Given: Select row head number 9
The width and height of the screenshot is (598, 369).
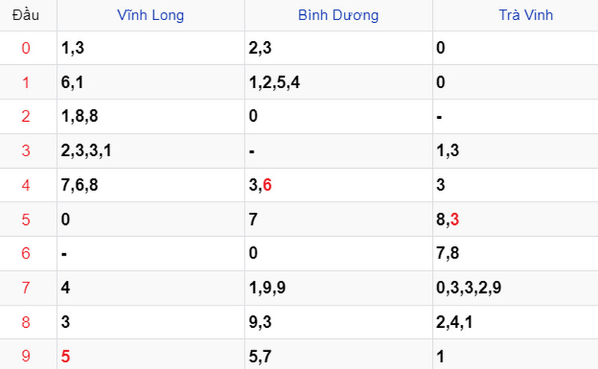Looking at the screenshot, I should [x=25, y=356].
